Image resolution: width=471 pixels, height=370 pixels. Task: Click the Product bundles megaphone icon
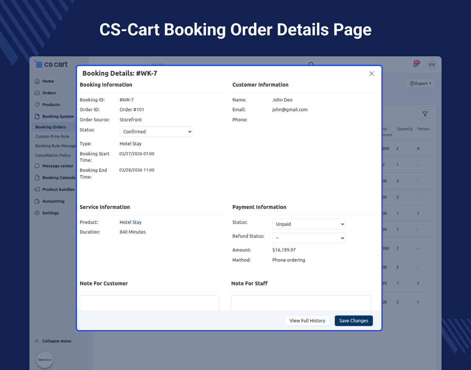click(37, 190)
